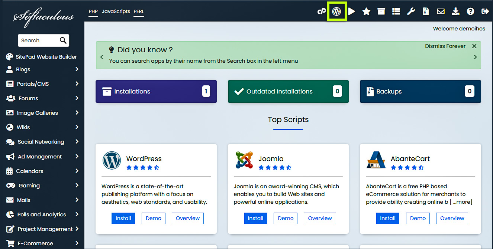Viewport: 493px width, 249px height.
Task: Click the AbanteCart logo icon
Action: [x=376, y=160]
